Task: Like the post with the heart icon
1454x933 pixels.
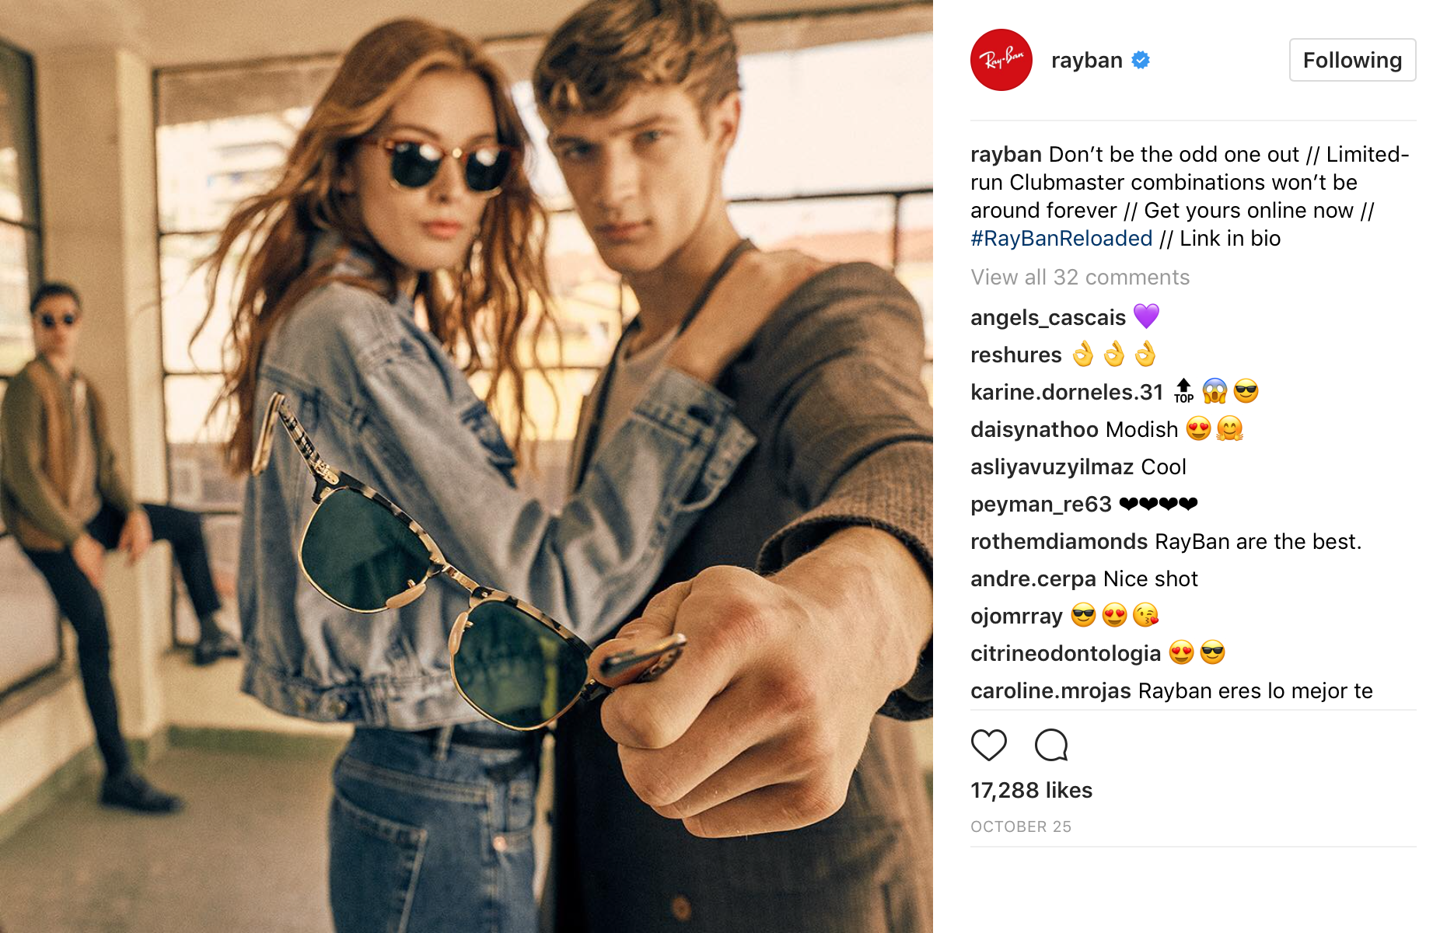Action: point(989,745)
